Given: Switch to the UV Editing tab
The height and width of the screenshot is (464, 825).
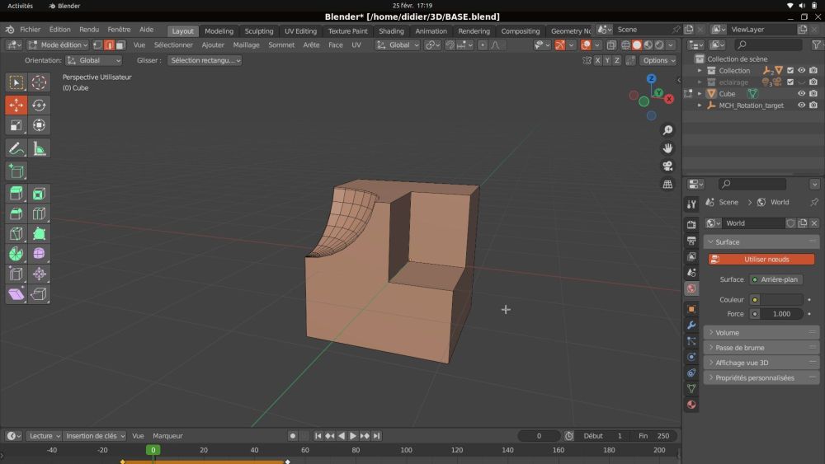Looking at the screenshot, I should [300, 31].
